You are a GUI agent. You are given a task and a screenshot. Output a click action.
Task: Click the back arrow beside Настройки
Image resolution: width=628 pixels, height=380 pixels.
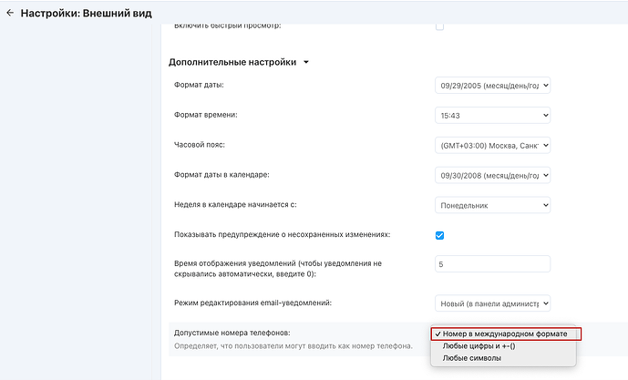tap(10, 14)
